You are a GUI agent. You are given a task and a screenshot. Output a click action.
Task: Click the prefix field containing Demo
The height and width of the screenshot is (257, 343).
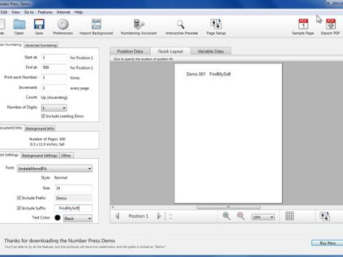(x=73, y=198)
